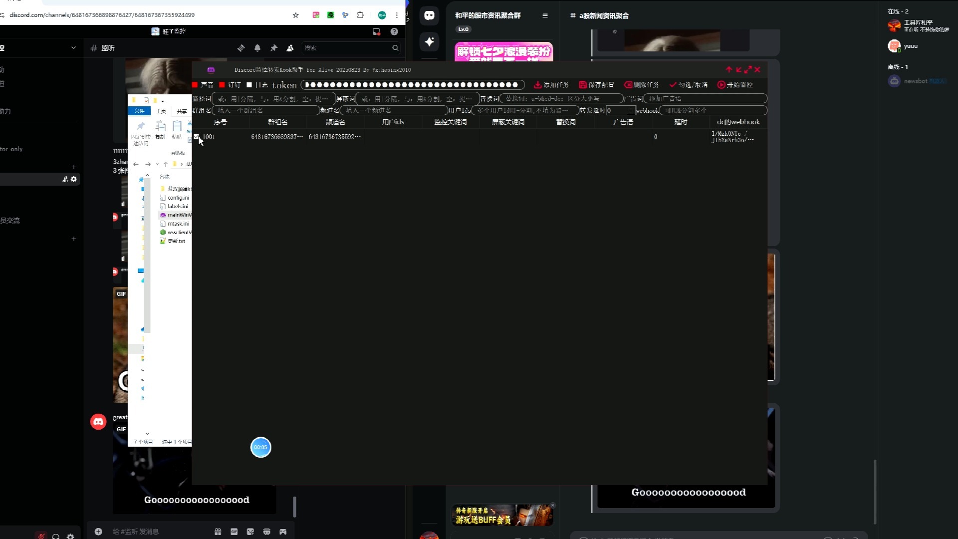Image resolution: width=958 pixels, height=539 pixels.
Task: Focus the 用户ids input field
Action: pyautogui.click(x=525, y=110)
